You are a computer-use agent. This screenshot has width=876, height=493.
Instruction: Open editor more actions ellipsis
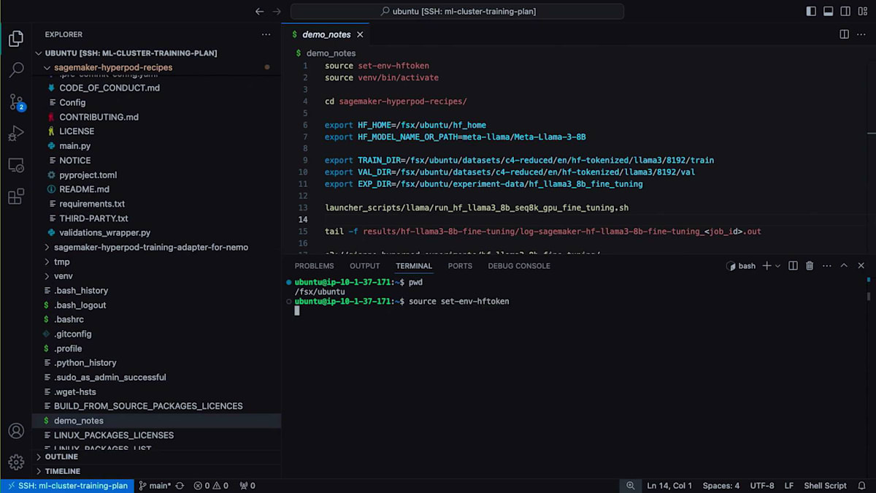(861, 34)
